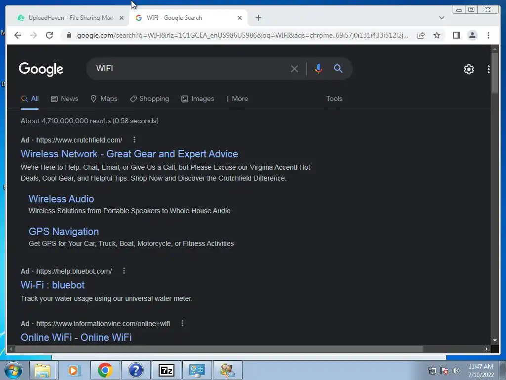Open Online WiFi - Online WiFi link

pos(76,337)
